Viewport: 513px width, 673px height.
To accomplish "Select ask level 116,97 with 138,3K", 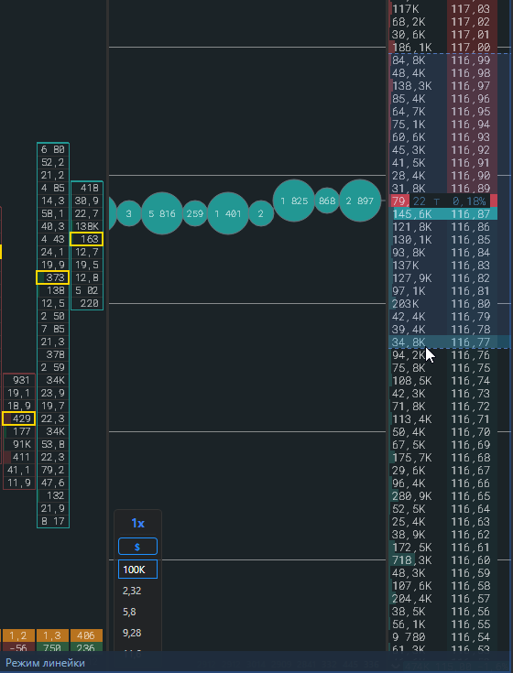I will (444, 86).
